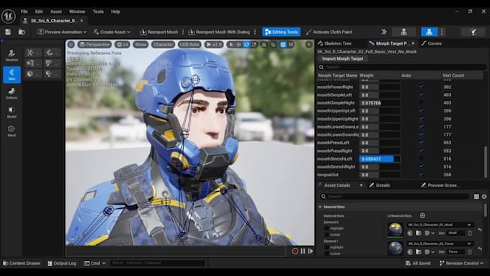The height and width of the screenshot is (276, 490).
Task: Toggle Auto checkbox for mouthDimpleLeft
Action: click(x=421, y=94)
